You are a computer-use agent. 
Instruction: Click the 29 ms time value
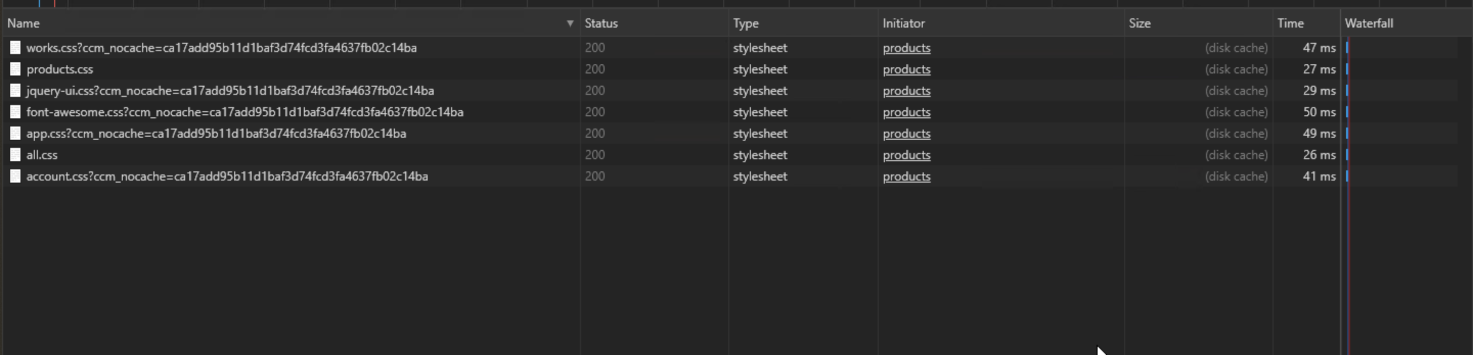1319,91
